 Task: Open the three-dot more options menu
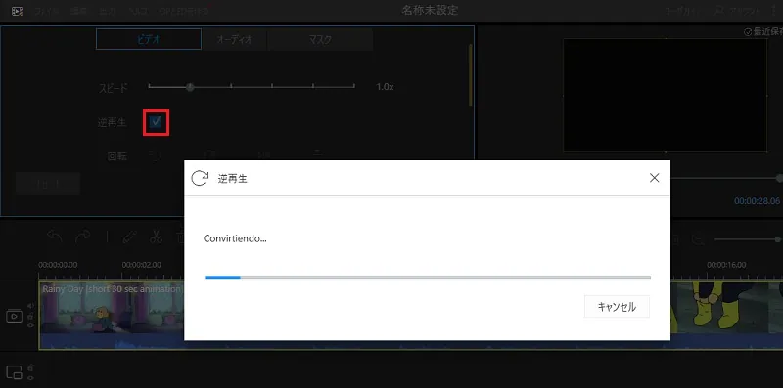point(773,11)
